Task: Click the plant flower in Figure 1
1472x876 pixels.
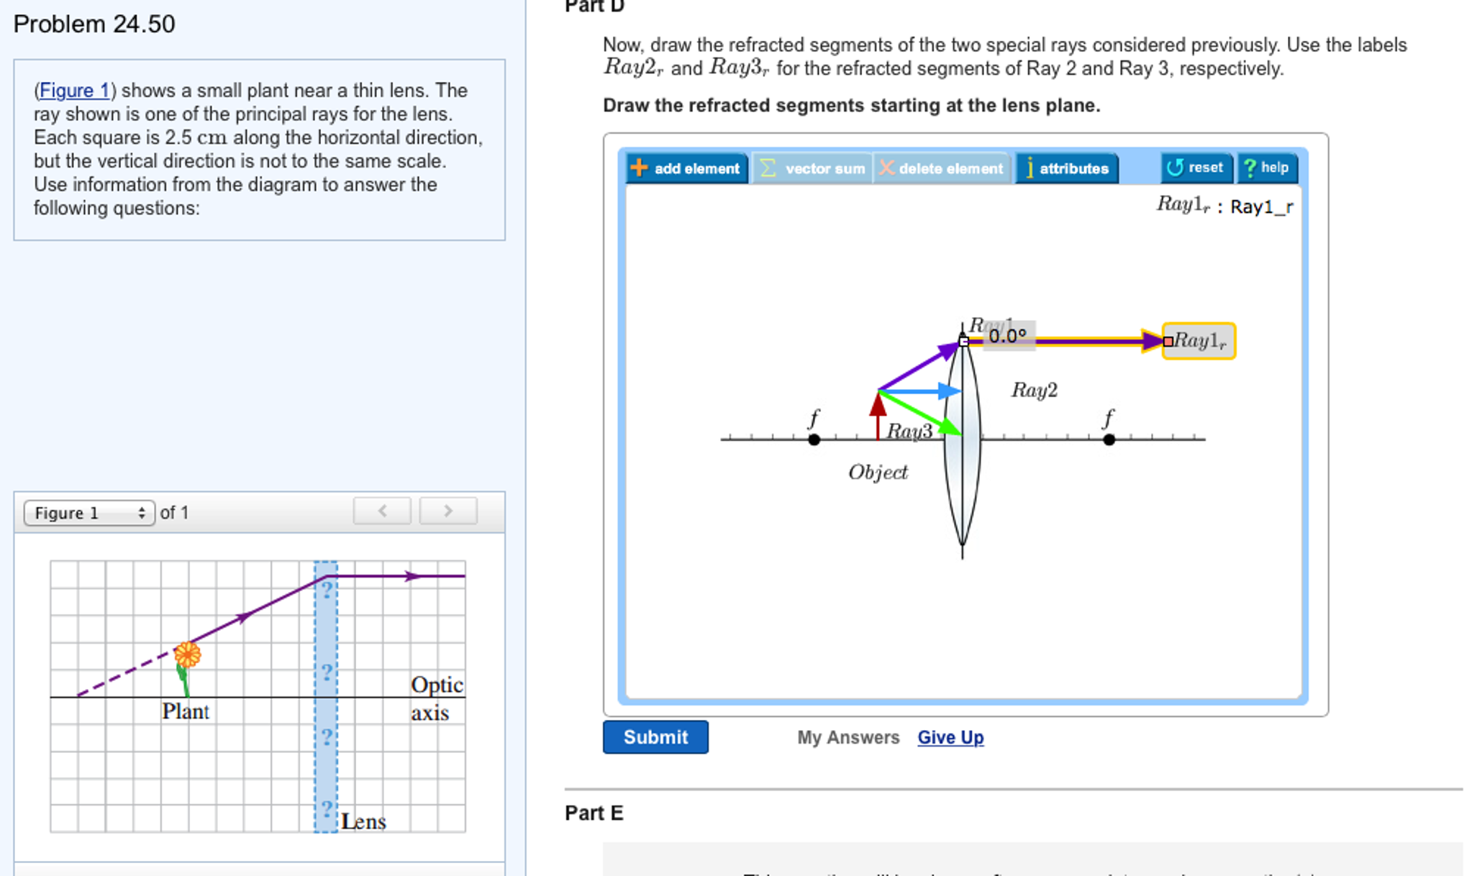Action: (x=187, y=654)
